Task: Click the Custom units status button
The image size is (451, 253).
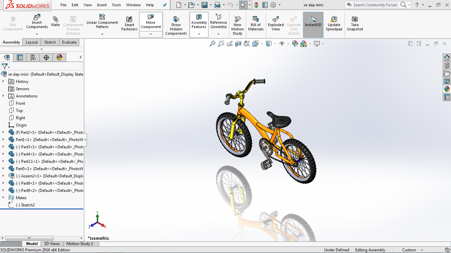Action: point(409,250)
